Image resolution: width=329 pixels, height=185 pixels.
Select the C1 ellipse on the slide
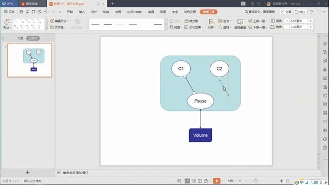tap(181, 68)
